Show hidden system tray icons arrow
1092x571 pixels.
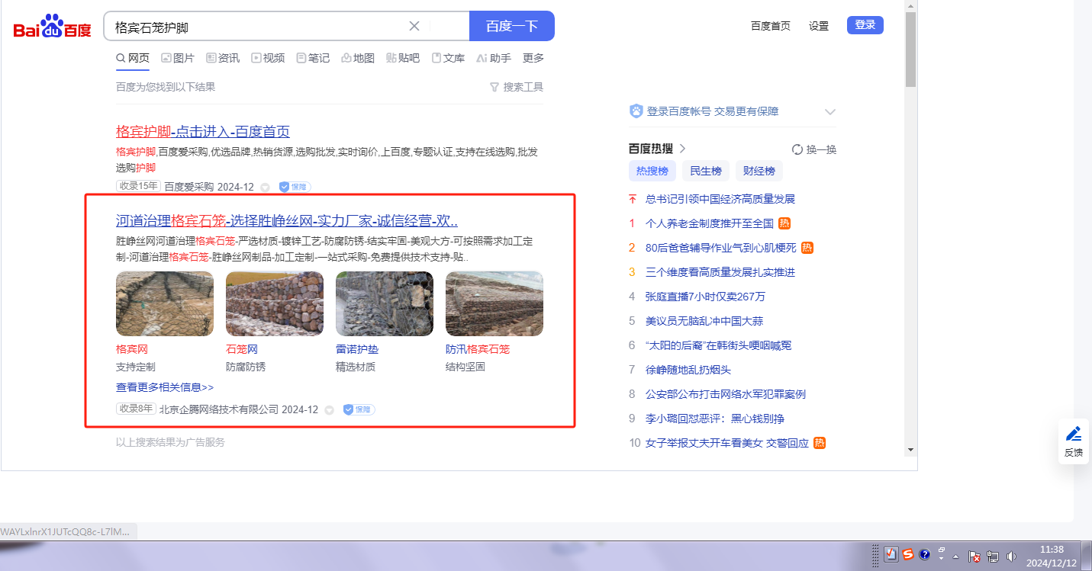[955, 557]
